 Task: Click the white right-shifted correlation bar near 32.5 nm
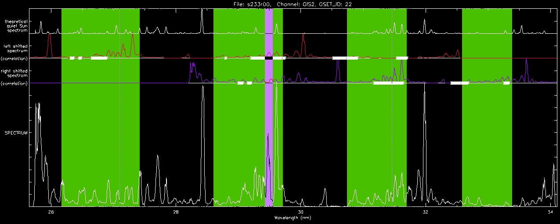point(460,83)
